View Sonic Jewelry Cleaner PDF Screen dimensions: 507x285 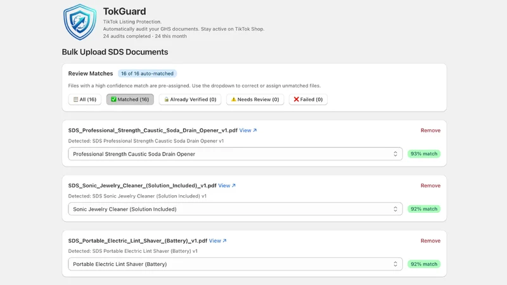click(227, 186)
